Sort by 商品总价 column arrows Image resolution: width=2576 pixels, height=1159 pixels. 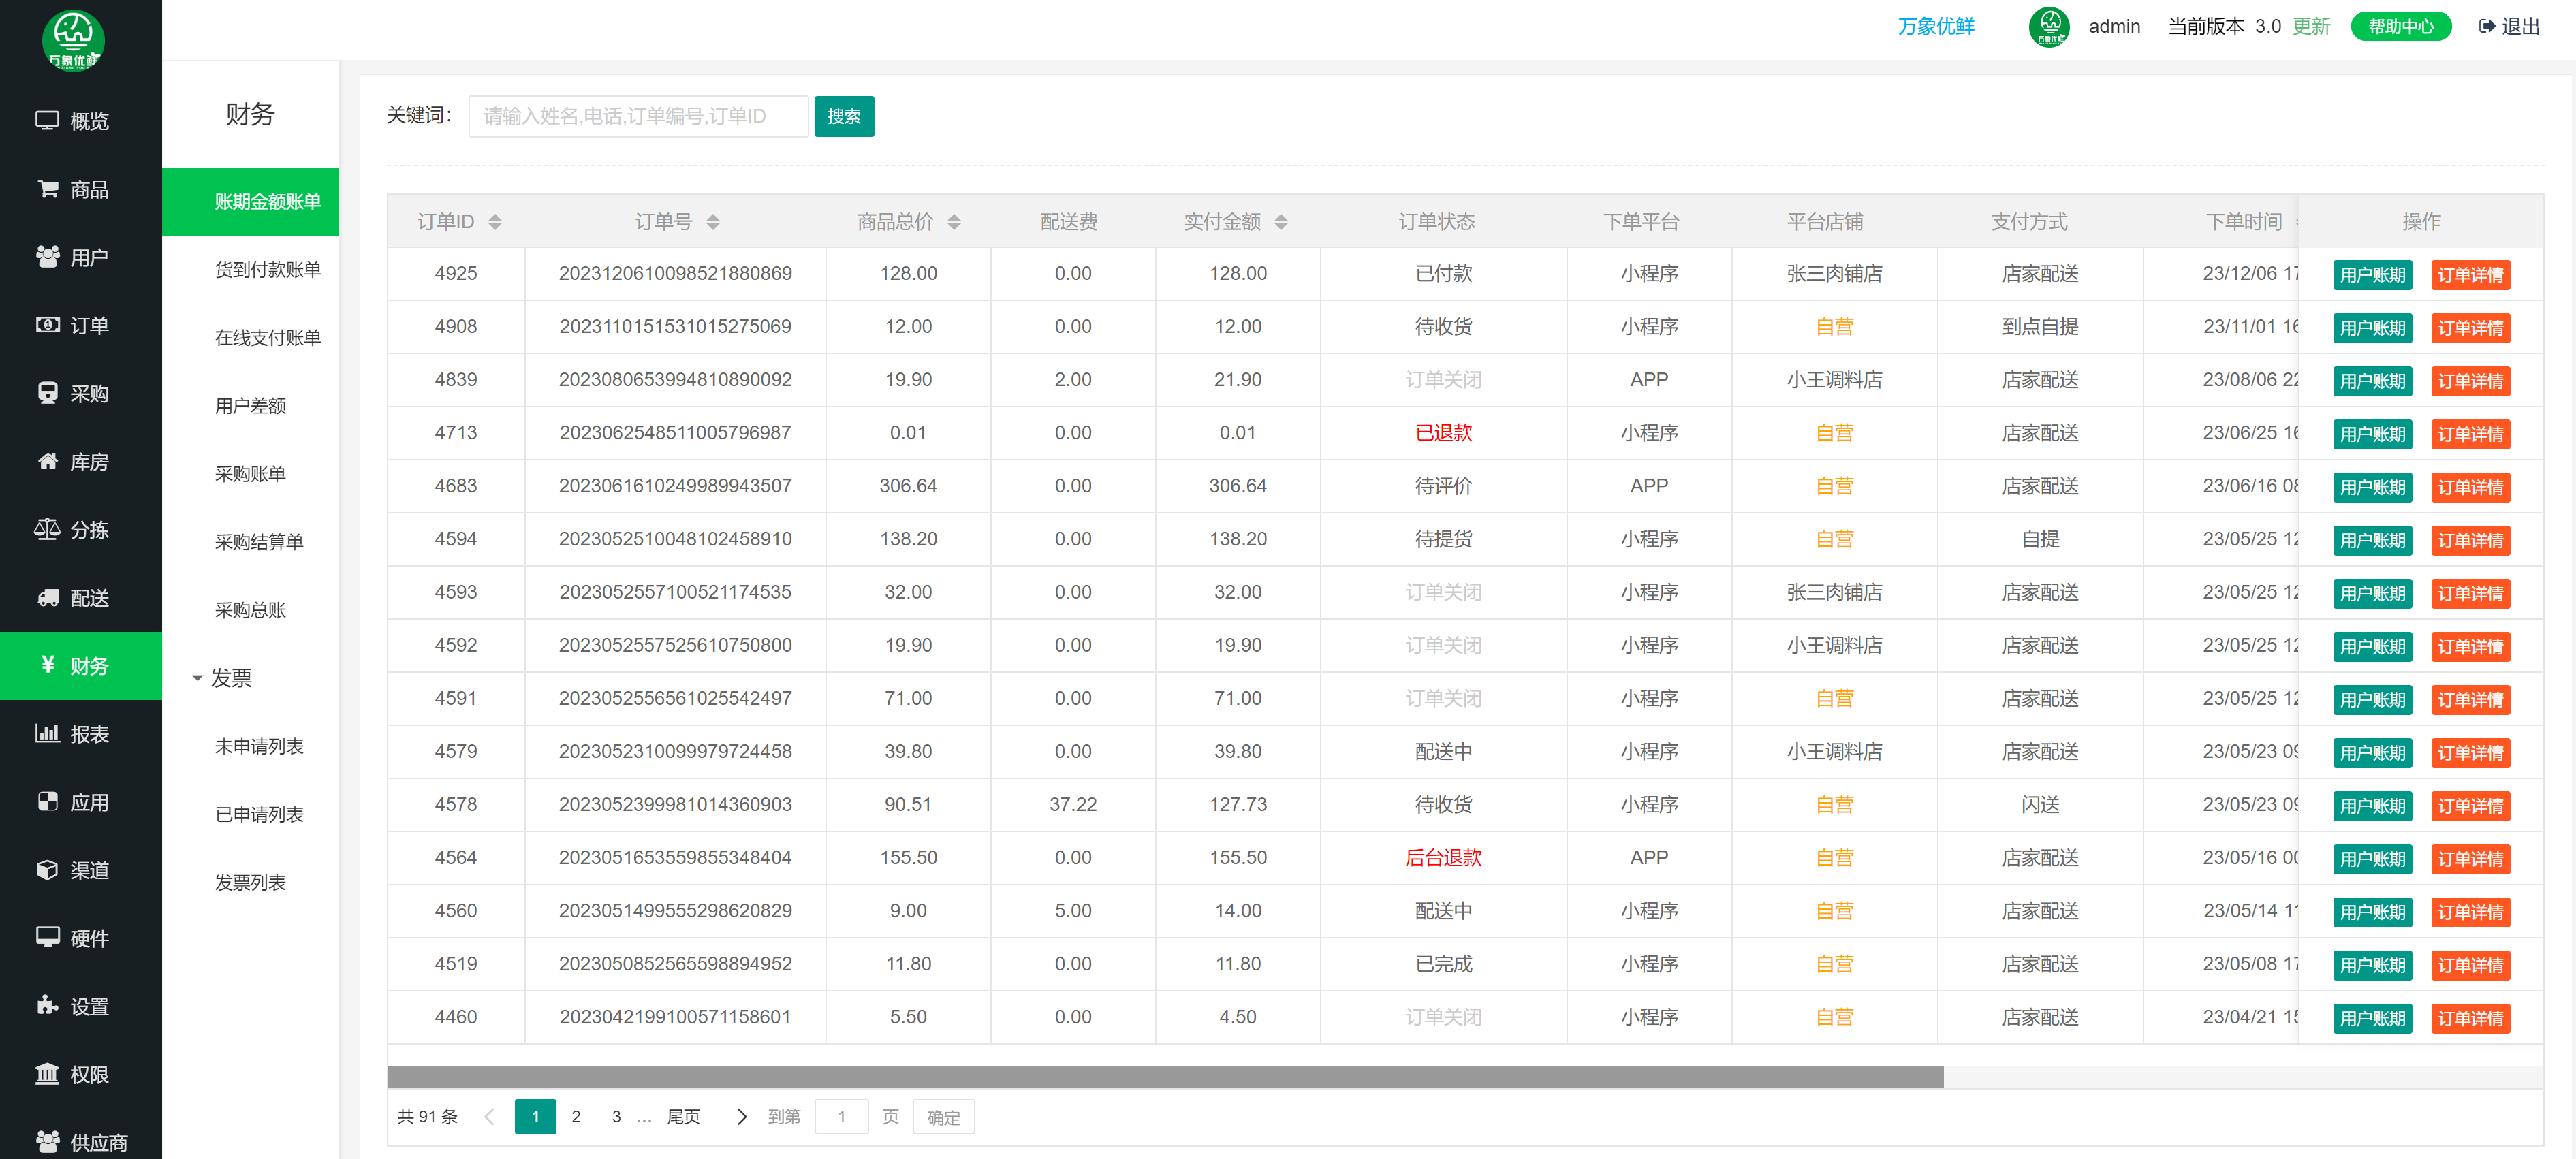click(954, 222)
